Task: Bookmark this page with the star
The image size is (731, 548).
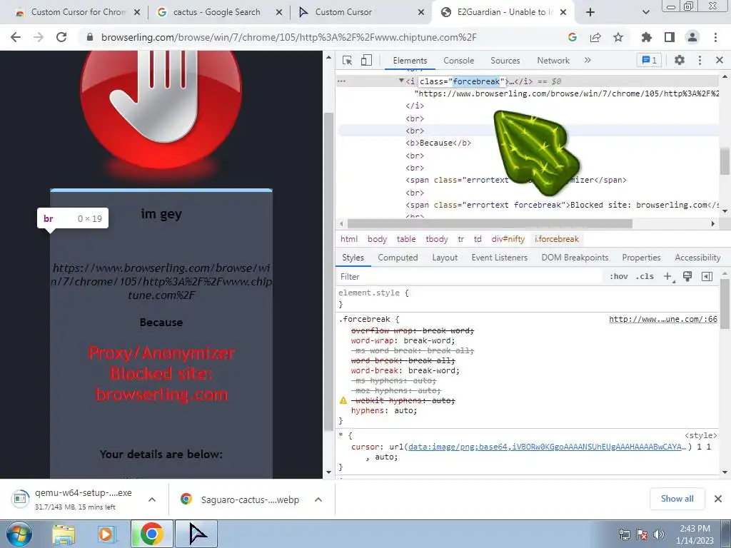Action: click(618, 37)
